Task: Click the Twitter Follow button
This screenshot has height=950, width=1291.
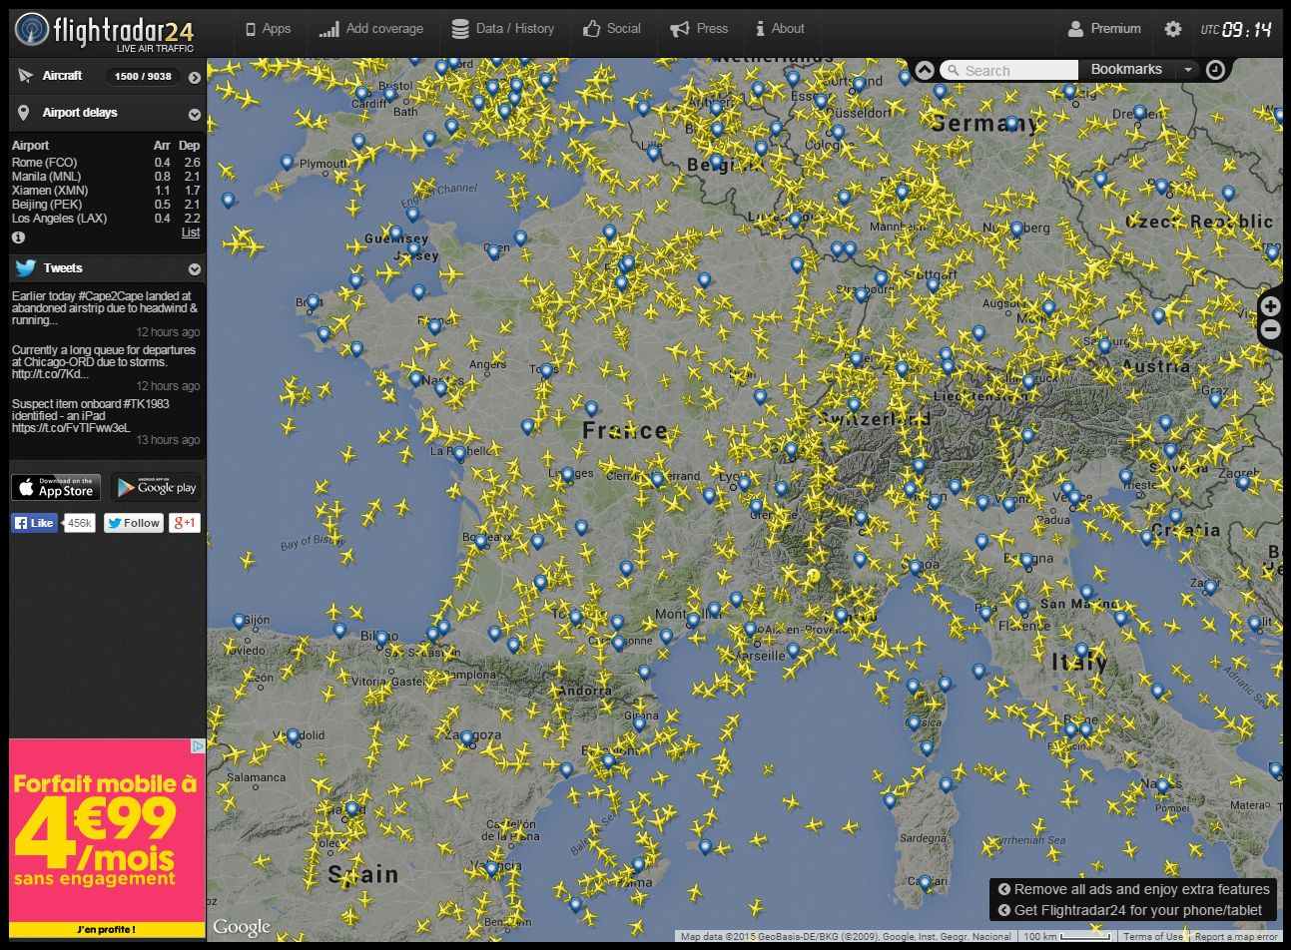Action: pos(134,523)
